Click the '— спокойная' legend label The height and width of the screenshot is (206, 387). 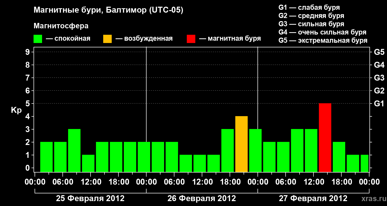coord(68,39)
